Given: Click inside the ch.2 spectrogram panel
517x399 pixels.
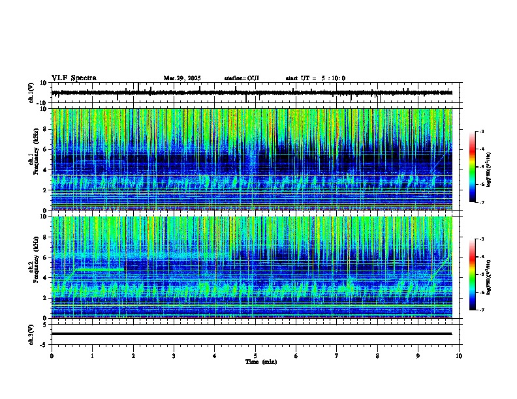Looking at the screenshot, I should (251, 267).
